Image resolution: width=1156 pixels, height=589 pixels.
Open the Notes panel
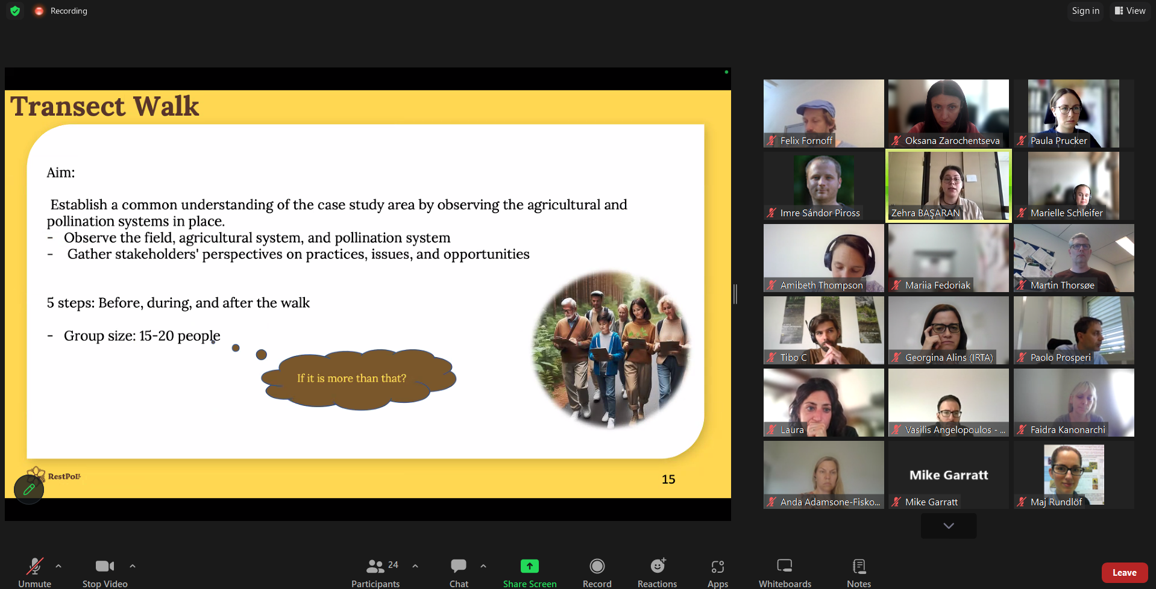pos(859,573)
